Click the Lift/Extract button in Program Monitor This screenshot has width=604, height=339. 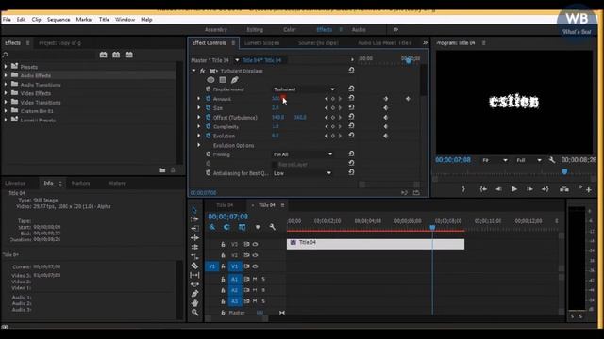click(x=564, y=188)
